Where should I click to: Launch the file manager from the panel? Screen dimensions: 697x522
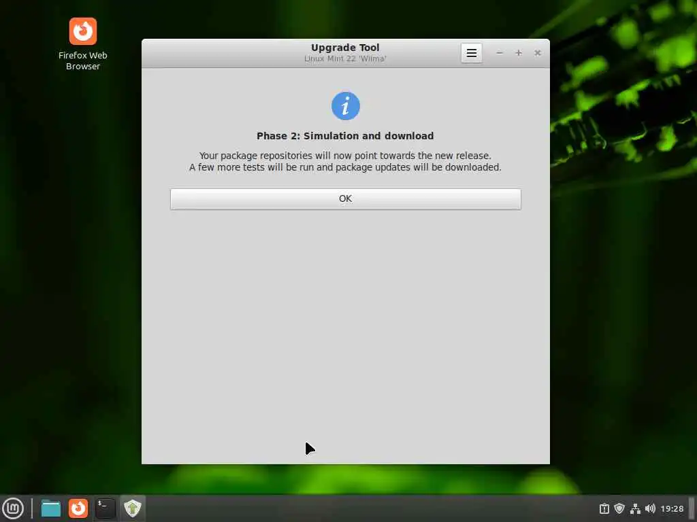click(x=50, y=508)
